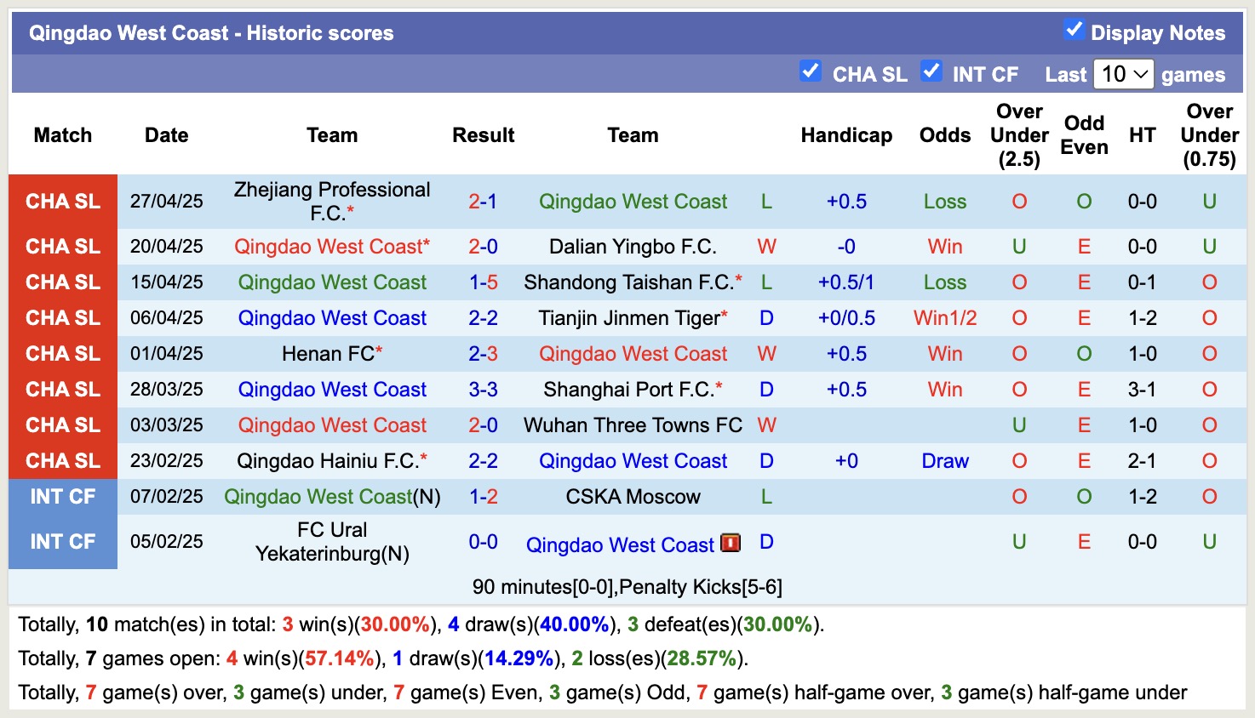Open the Last games count dropdown

(1123, 74)
